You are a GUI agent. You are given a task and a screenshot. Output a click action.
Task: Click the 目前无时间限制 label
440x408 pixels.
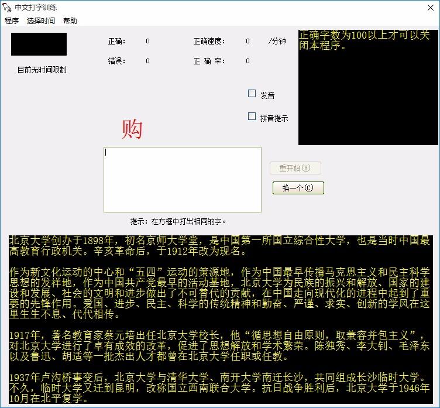42,70
